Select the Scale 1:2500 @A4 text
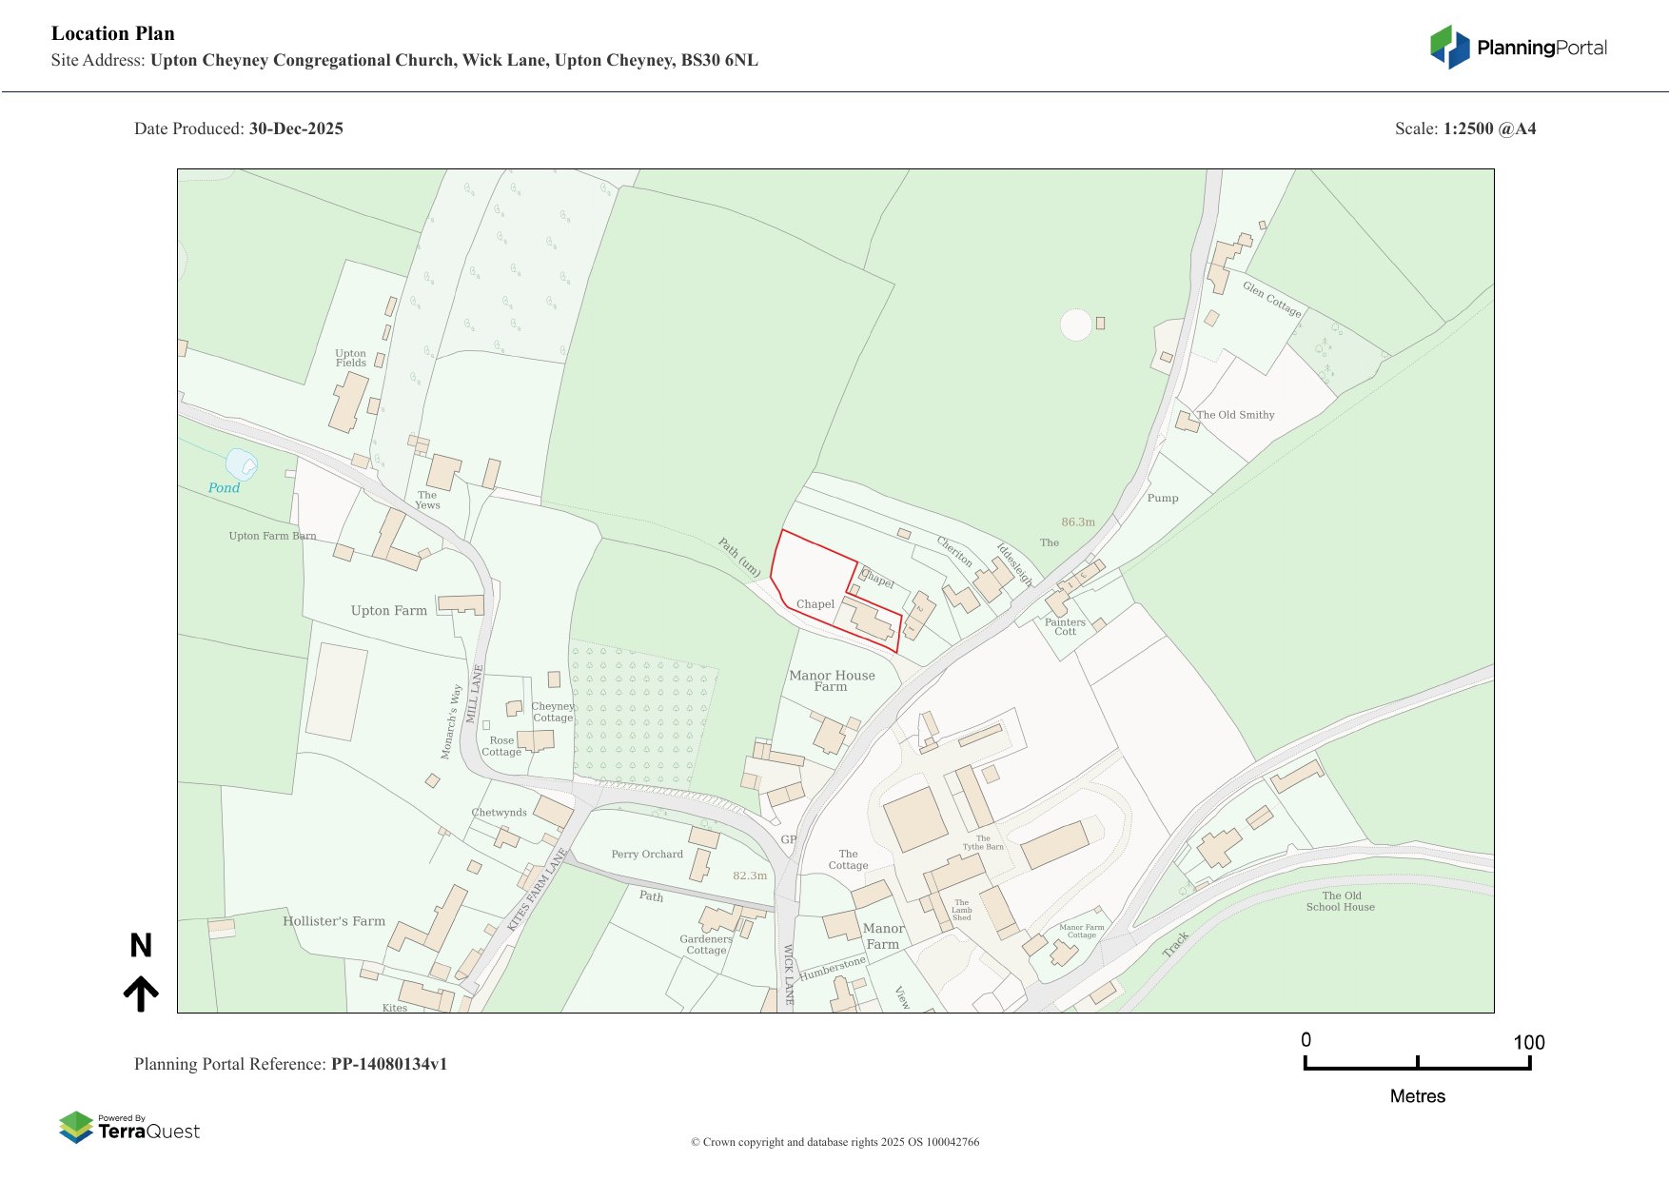1669x1181 pixels. click(1464, 129)
